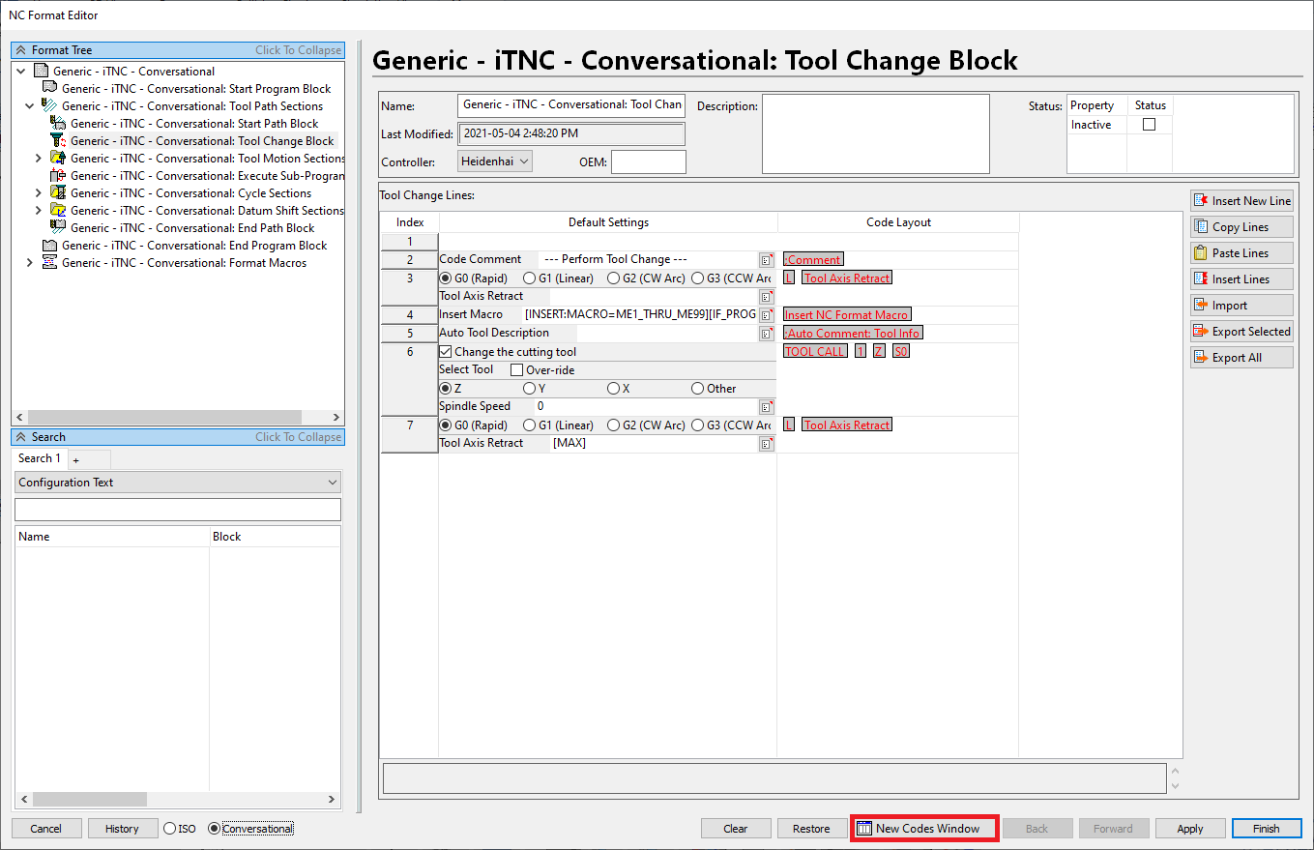Viewport: 1314px width, 850px height.
Task: Open the editor icon for Auto Tool Description
Action: (x=766, y=334)
